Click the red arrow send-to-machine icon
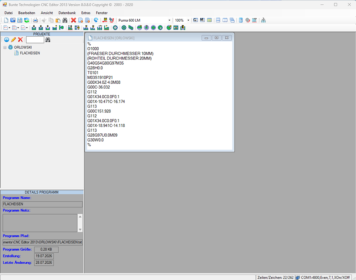 (105, 20)
